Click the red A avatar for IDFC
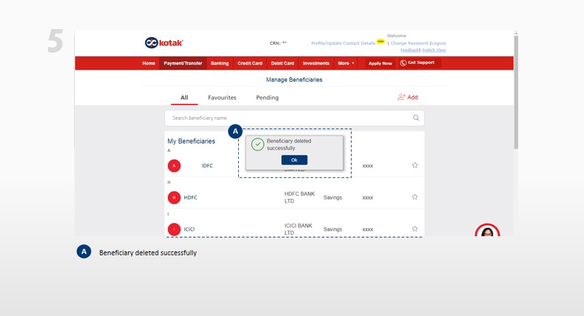This screenshot has width=584, height=316. [x=174, y=166]
